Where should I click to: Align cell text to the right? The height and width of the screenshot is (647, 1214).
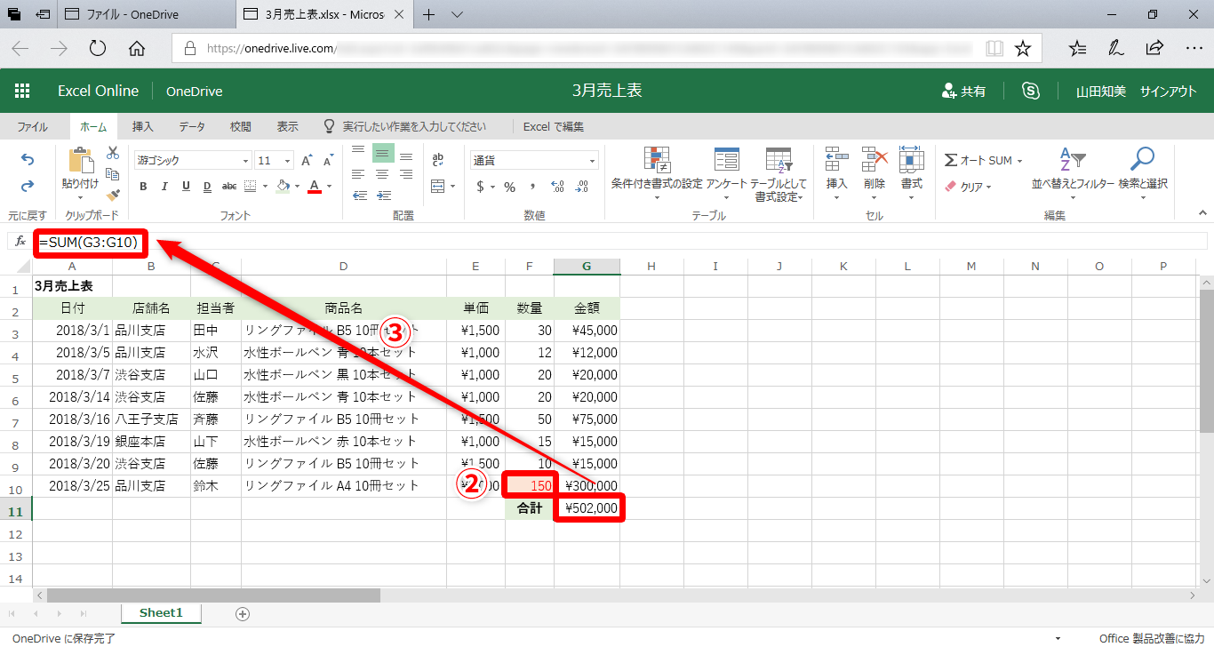(406, 174)
